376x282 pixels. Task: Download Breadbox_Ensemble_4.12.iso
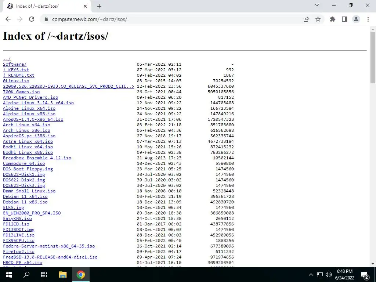[x=37, y=158]
